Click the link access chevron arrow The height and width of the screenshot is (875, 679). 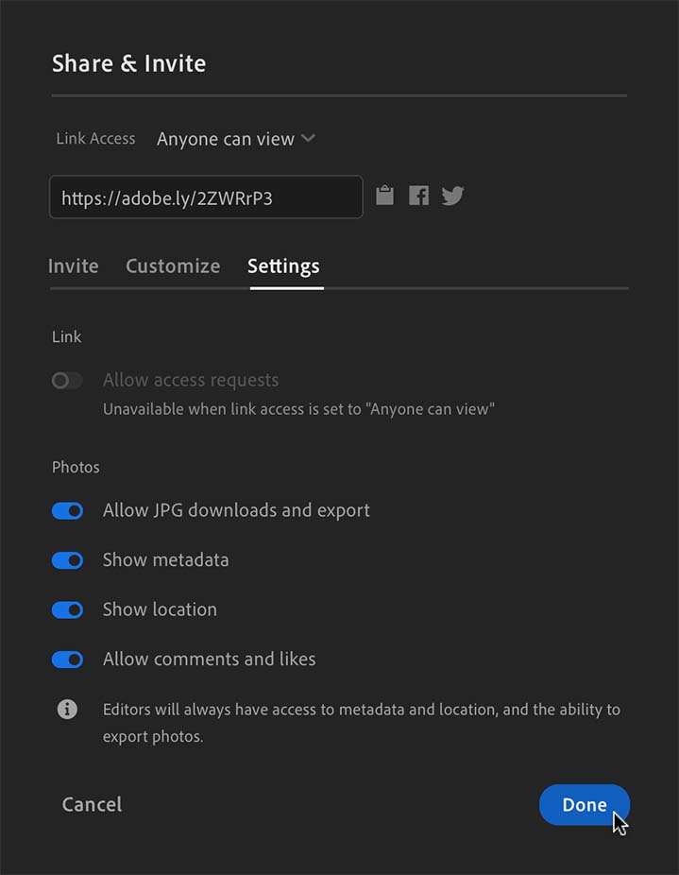pos(307,138)
